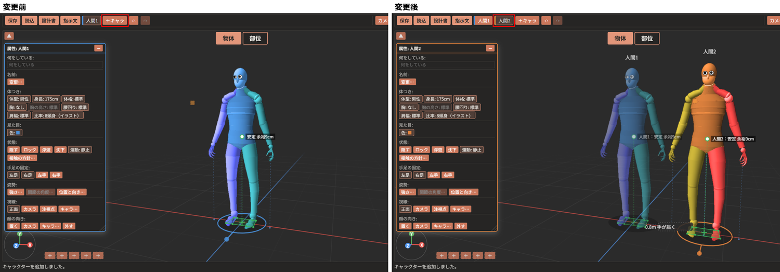Toggle 隠す for 人間1 in the 変更前 panel
Image resolution: width=780 pixels, height=272 pixels.
[x=14, y=150]
